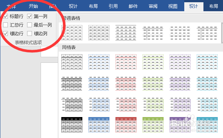This screenshot has width=223, height=138.
Task: Uncheck the 标题行 checkbox
Action: (5, 16)
